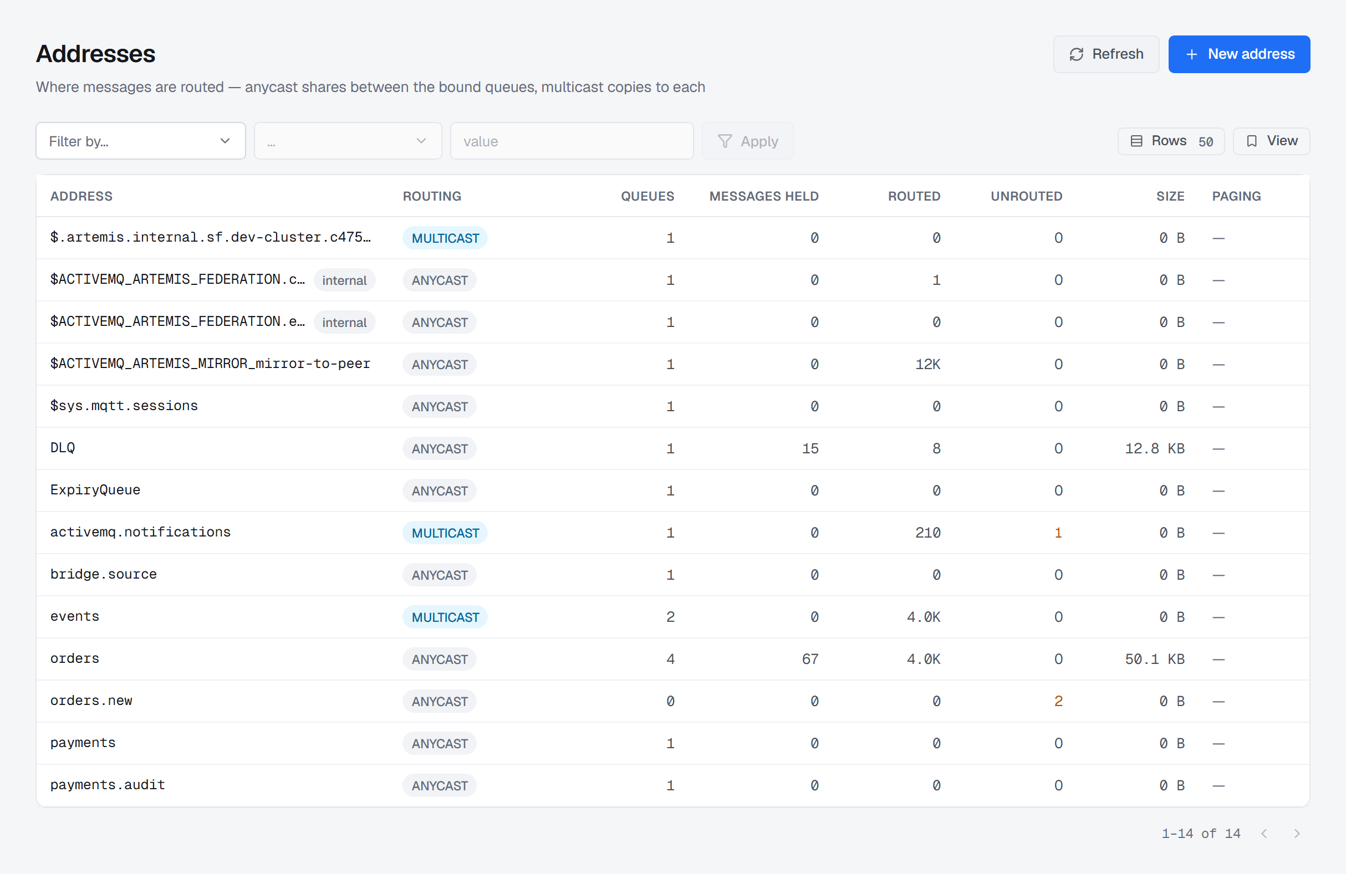Click the plus icon on New address
This screenshot has width=1346, height=874.
click(x=1191, y=54)
